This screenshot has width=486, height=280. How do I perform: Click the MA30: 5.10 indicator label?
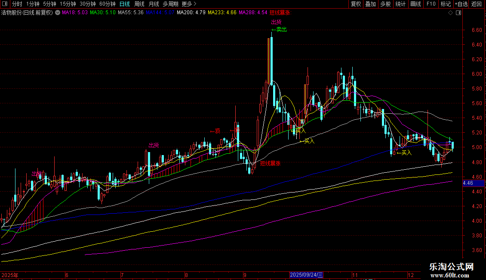pyautogui.click(x=103, y=13)
